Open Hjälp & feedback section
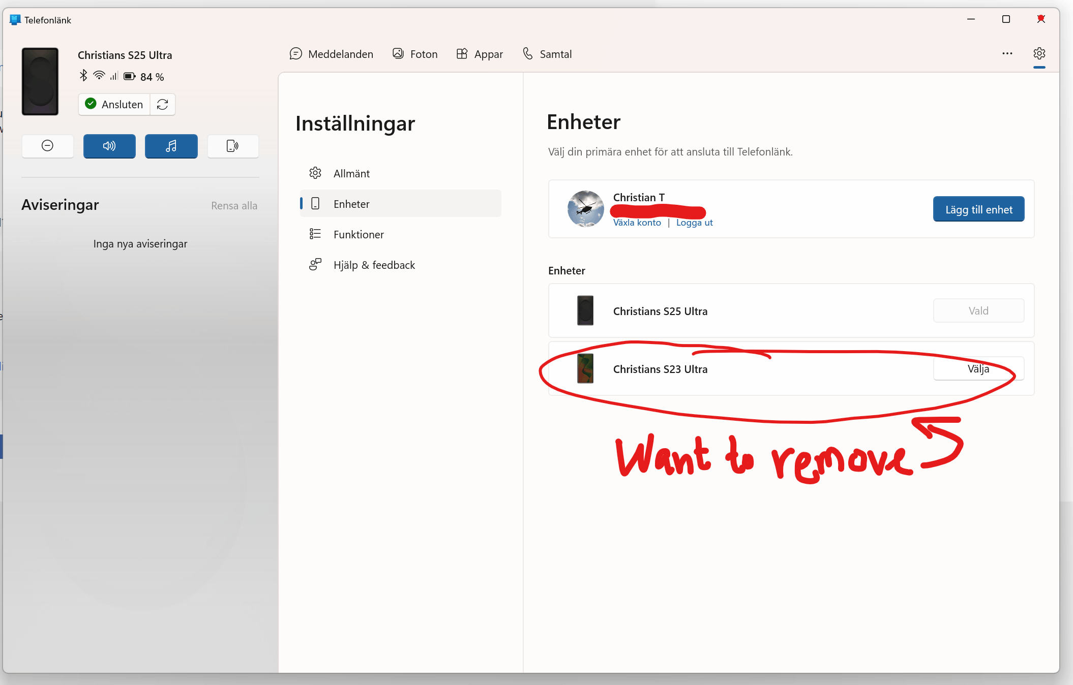This screenshot has height=685, width=1073. pyautogui.click(x=401, y=265)
